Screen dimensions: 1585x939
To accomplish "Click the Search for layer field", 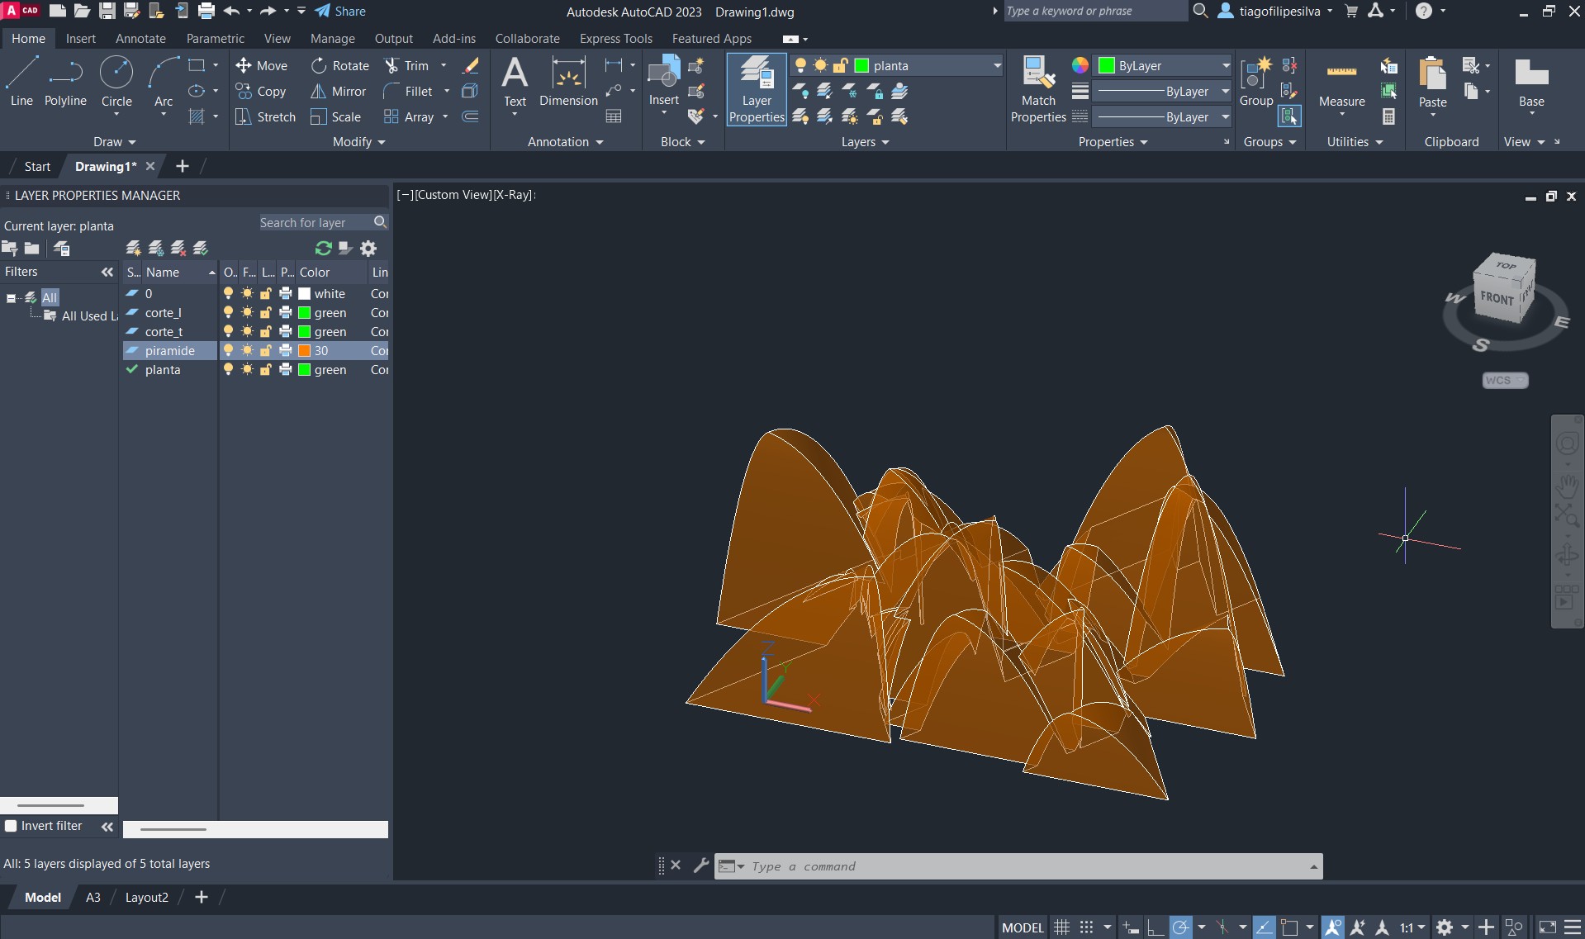I will click(314, 223).
